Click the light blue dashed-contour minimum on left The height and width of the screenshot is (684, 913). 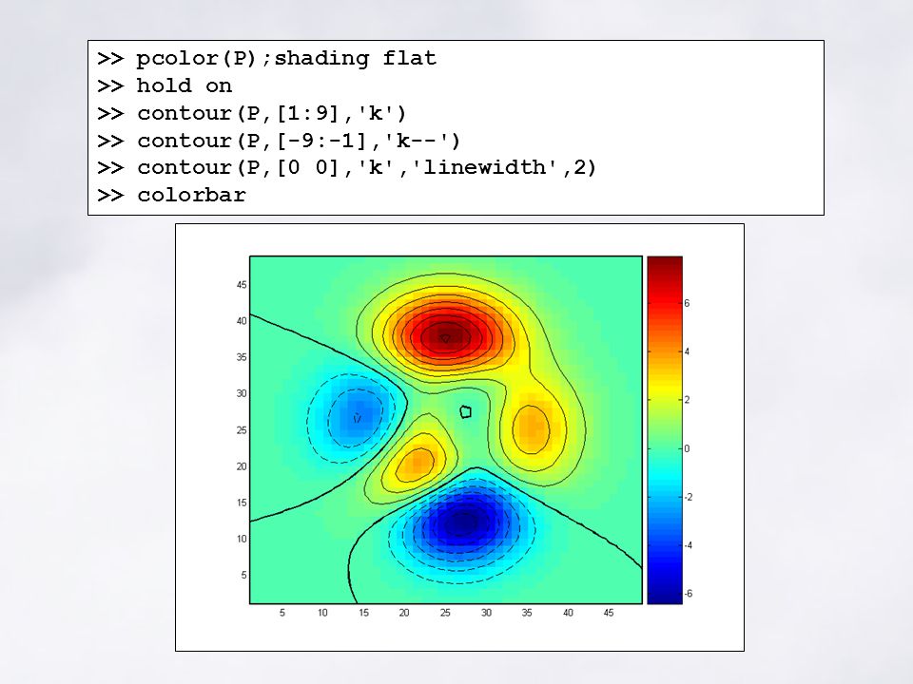coord(357,417)
